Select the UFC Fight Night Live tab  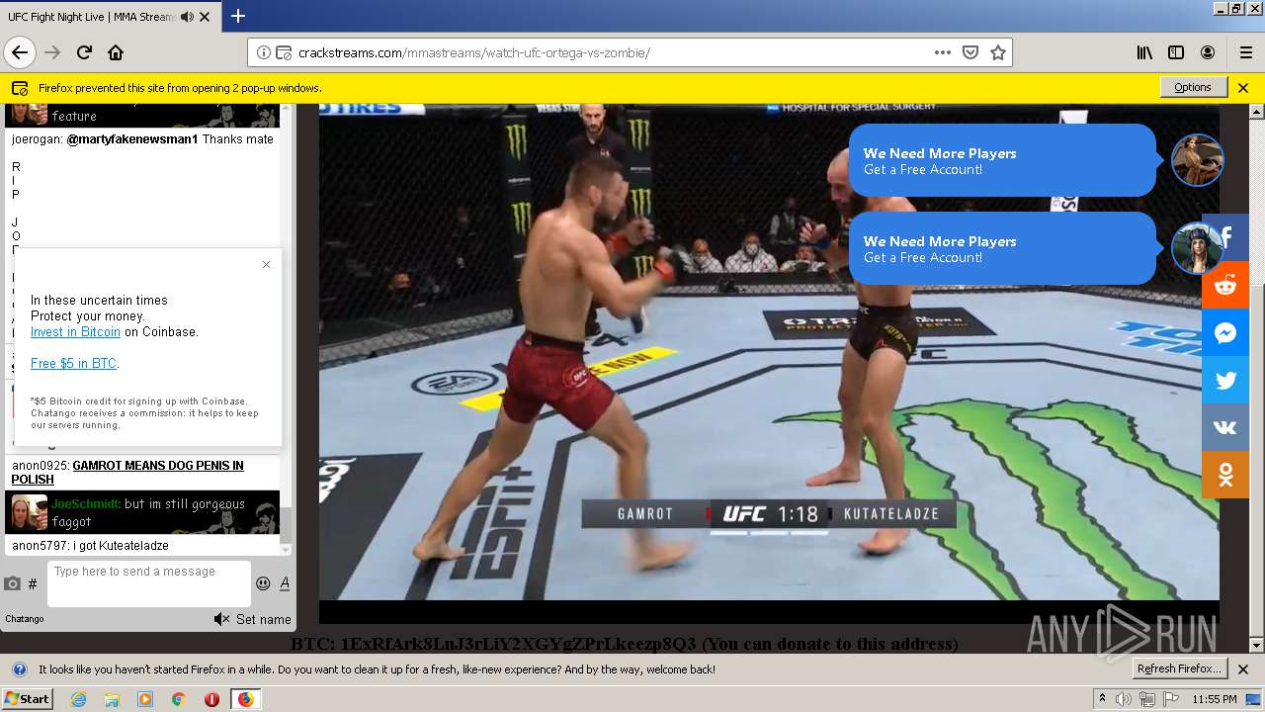pyautogui.click(x=109, y=17)
